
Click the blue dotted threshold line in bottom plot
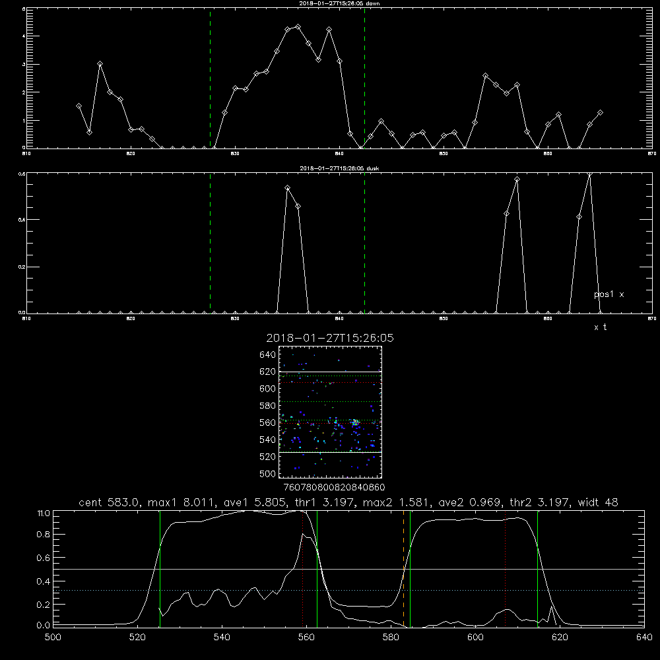[349, 591]
